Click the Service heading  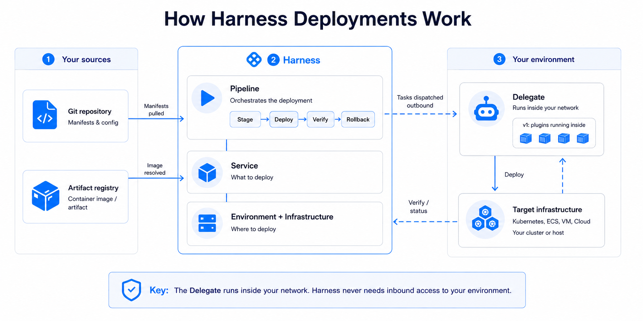pos(244,166)
